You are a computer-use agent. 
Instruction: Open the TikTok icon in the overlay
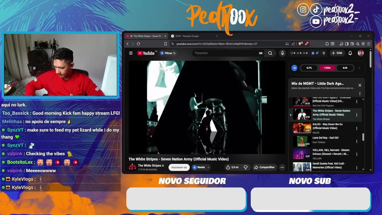pos(316,10)
